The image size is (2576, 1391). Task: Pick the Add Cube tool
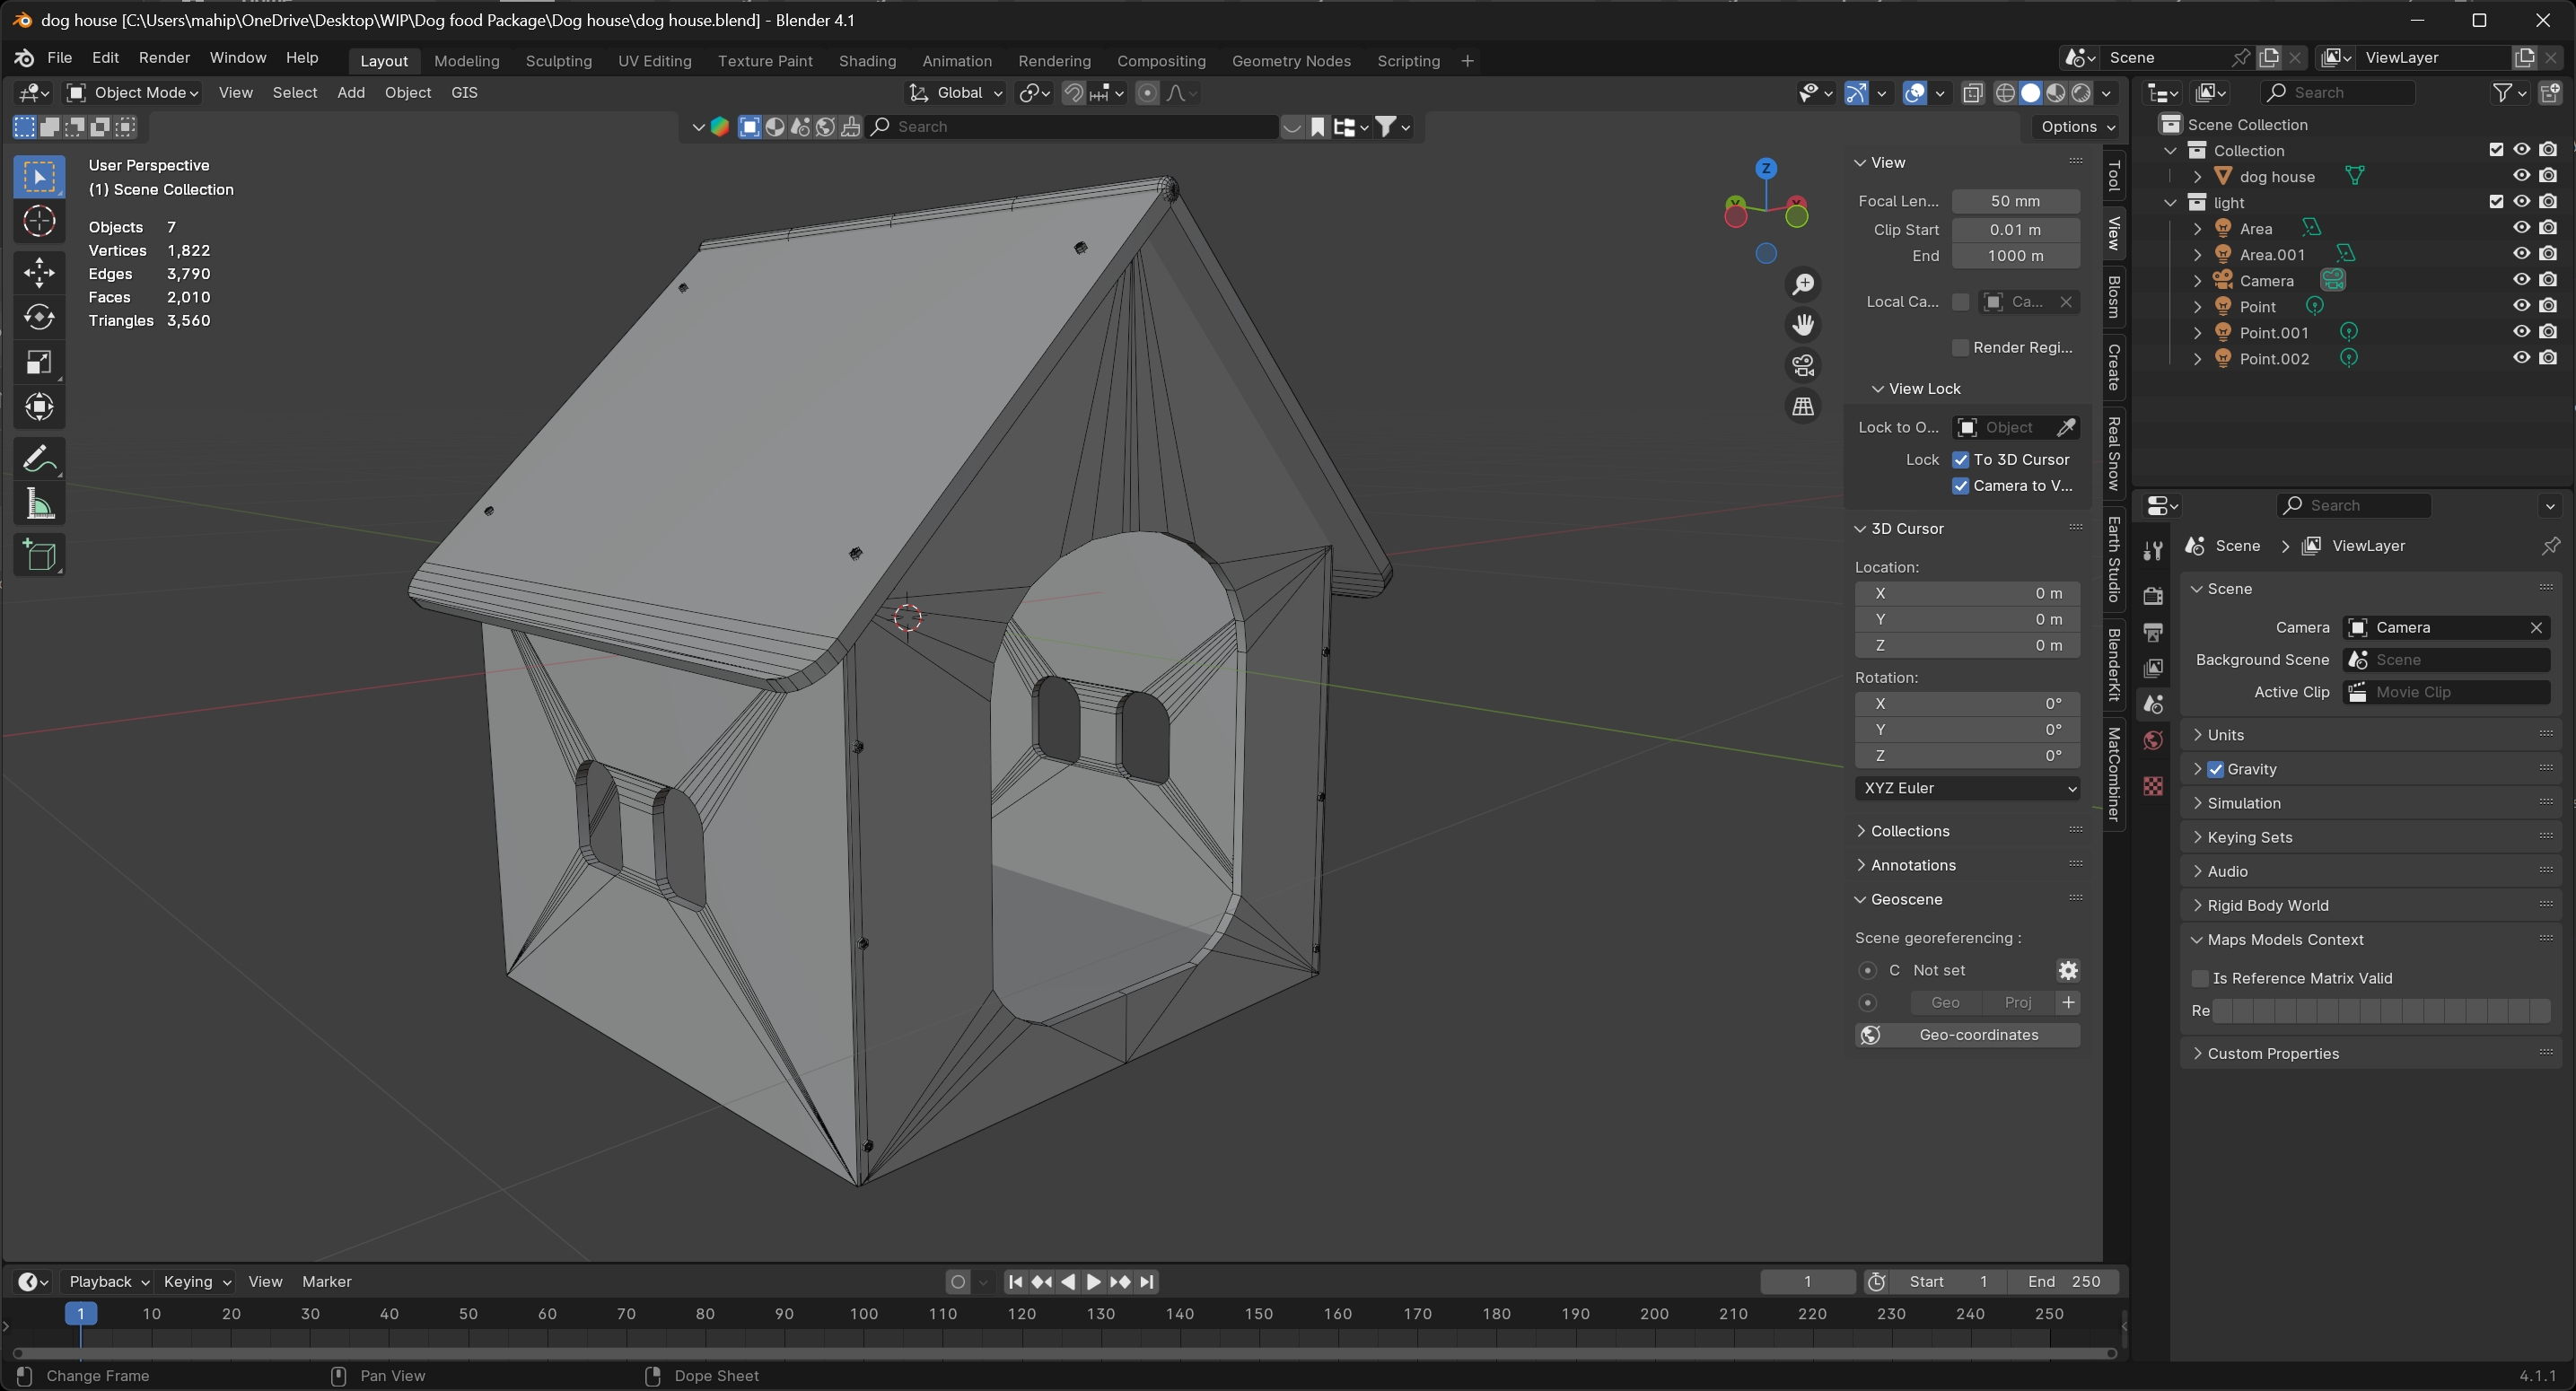(39, 556)
